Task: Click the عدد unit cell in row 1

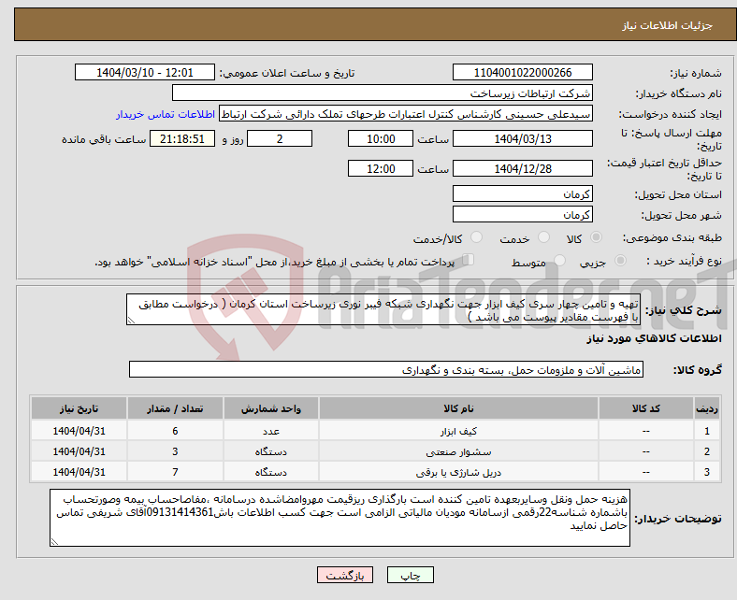Action: click(271, 431)
